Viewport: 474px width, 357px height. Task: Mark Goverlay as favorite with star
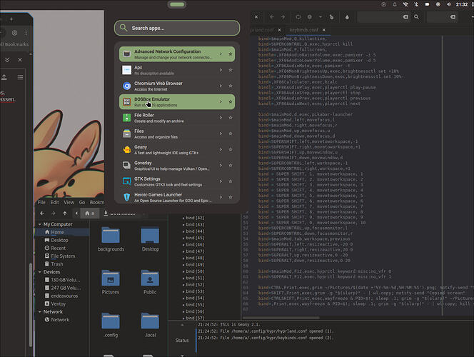[x=231, y=164]
